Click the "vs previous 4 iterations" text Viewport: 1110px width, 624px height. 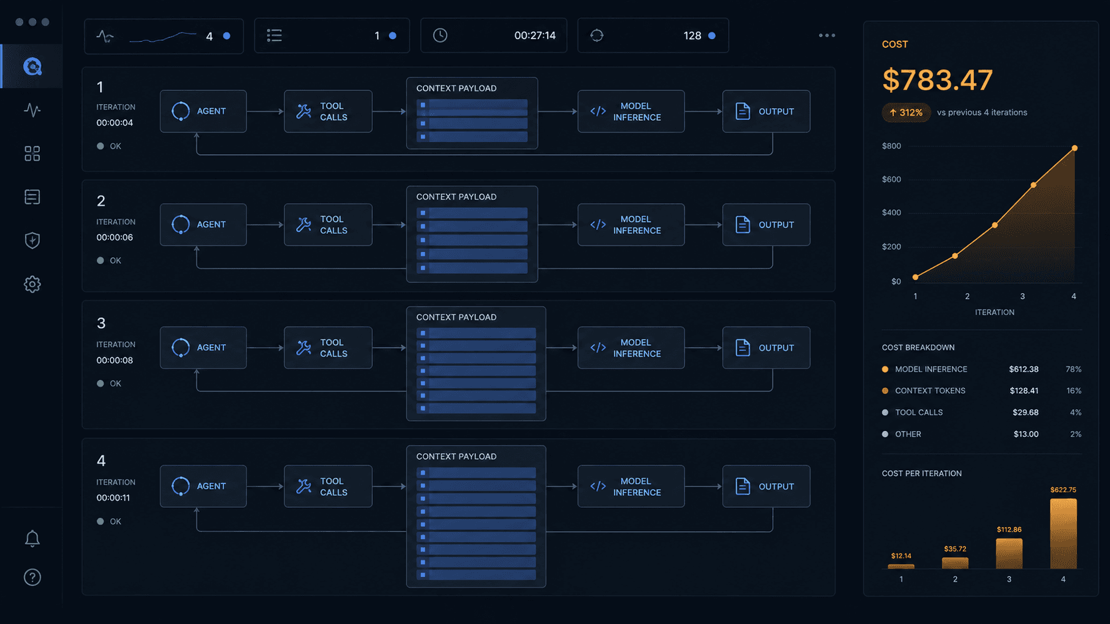tap(982, 113)
